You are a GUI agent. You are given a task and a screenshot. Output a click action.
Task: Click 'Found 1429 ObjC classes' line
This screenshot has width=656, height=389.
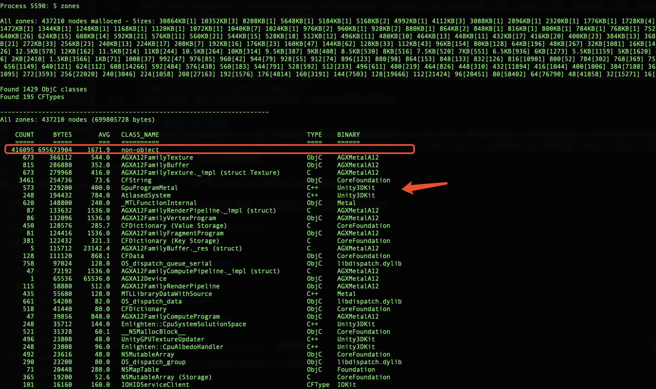pyautogui.click(x=44, y=89)
